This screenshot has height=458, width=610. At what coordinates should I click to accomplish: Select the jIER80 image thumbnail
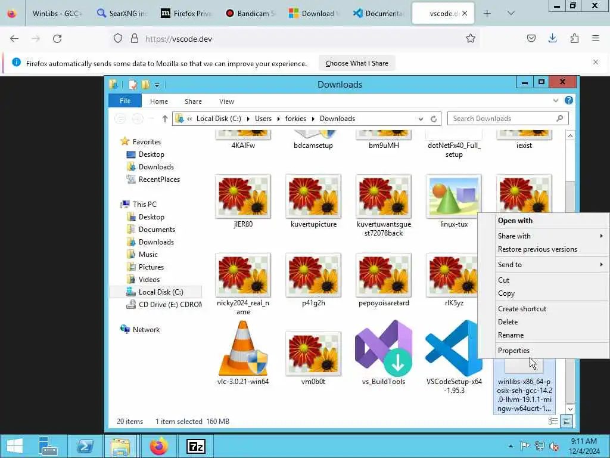click(x=243, y=196)
